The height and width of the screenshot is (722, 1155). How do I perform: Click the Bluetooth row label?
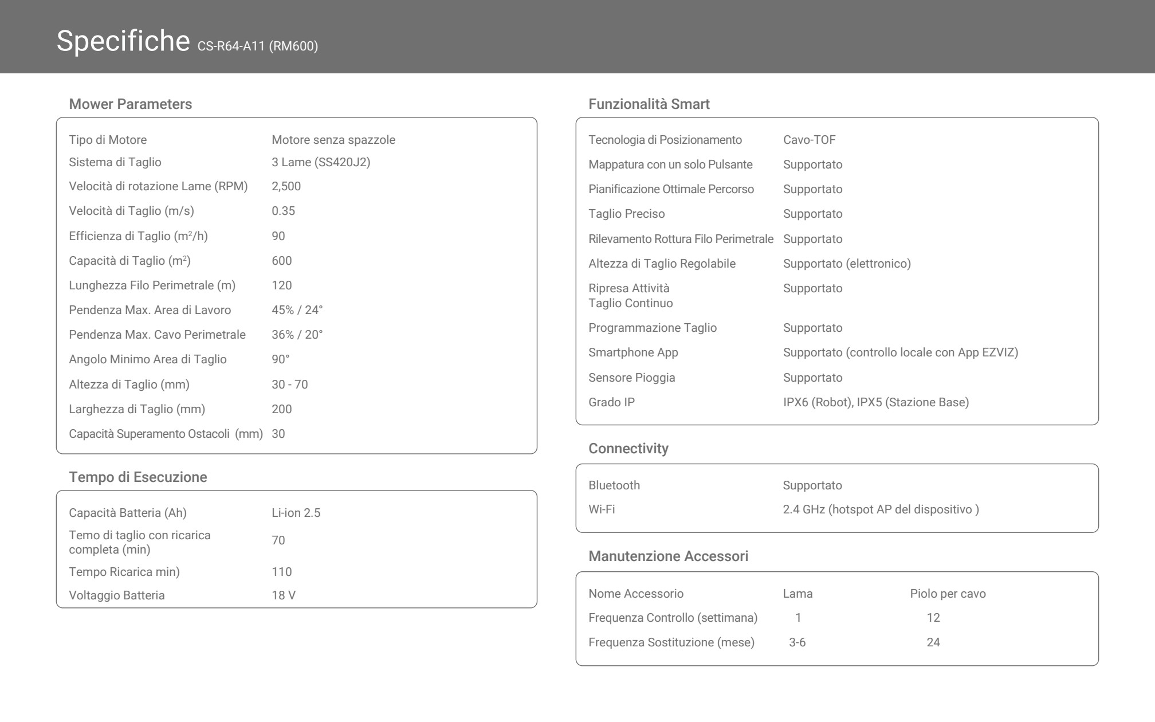click(614, 485)
